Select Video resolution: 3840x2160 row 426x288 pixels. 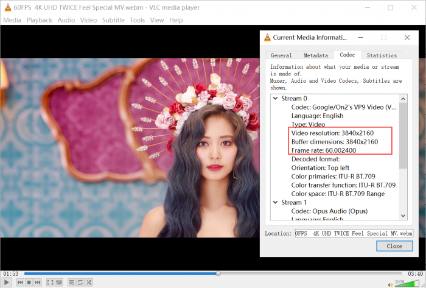coord(332,133)
